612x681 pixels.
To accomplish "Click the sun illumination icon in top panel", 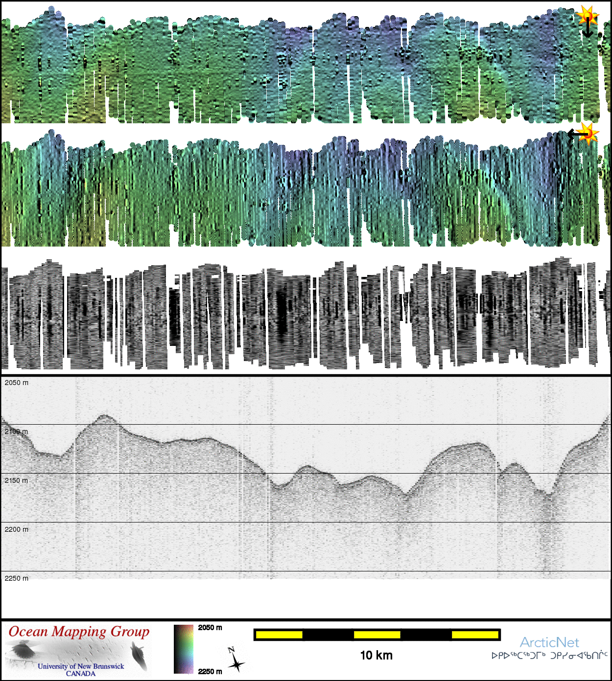I will [x=587, y=16].
